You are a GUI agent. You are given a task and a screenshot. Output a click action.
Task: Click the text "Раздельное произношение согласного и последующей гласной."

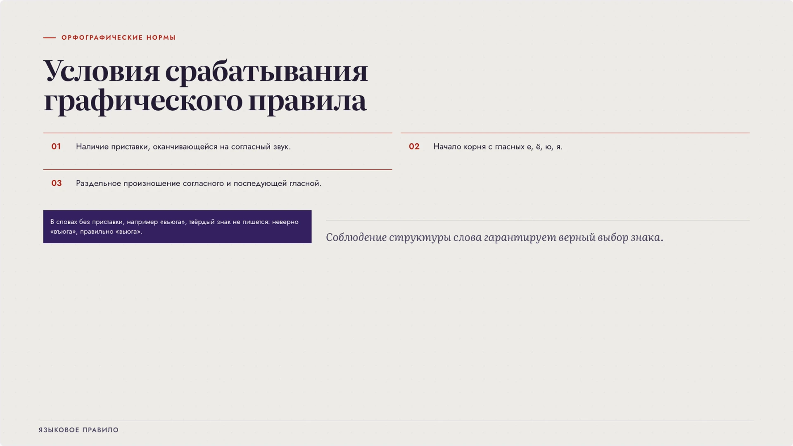[x=199, y=183]
